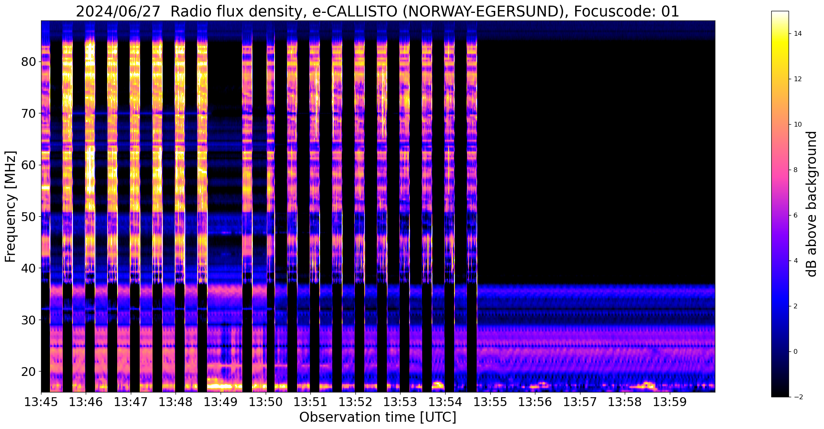Click the colorbar tick value 14
Viewport: 824px width, 429px height.
(x=797, y=34)
